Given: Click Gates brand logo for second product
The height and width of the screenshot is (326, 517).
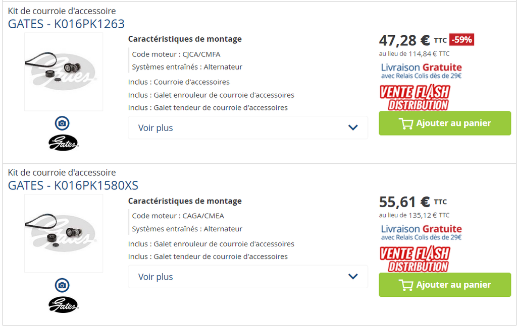Looking at the screenshot, I should pyautogui.click(x=63, y=305).
